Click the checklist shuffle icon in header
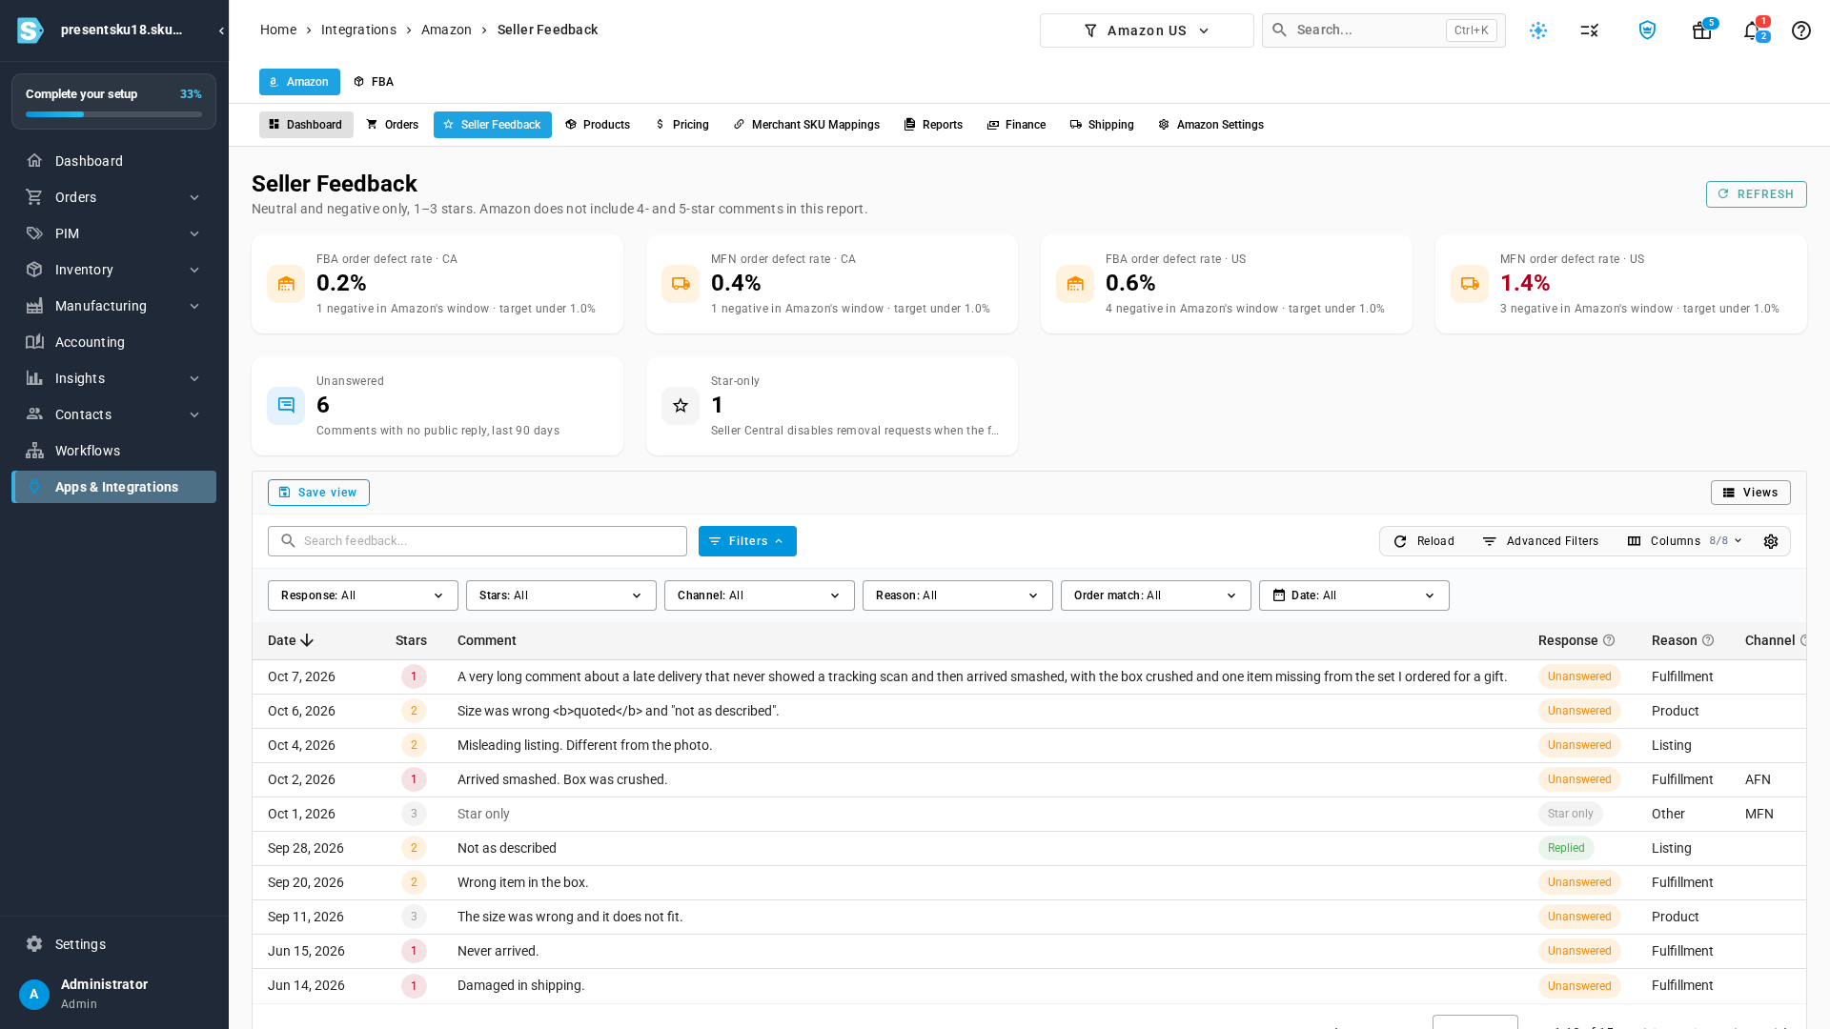This screenshot has width=1830, height=1029. pos(1589,30)
